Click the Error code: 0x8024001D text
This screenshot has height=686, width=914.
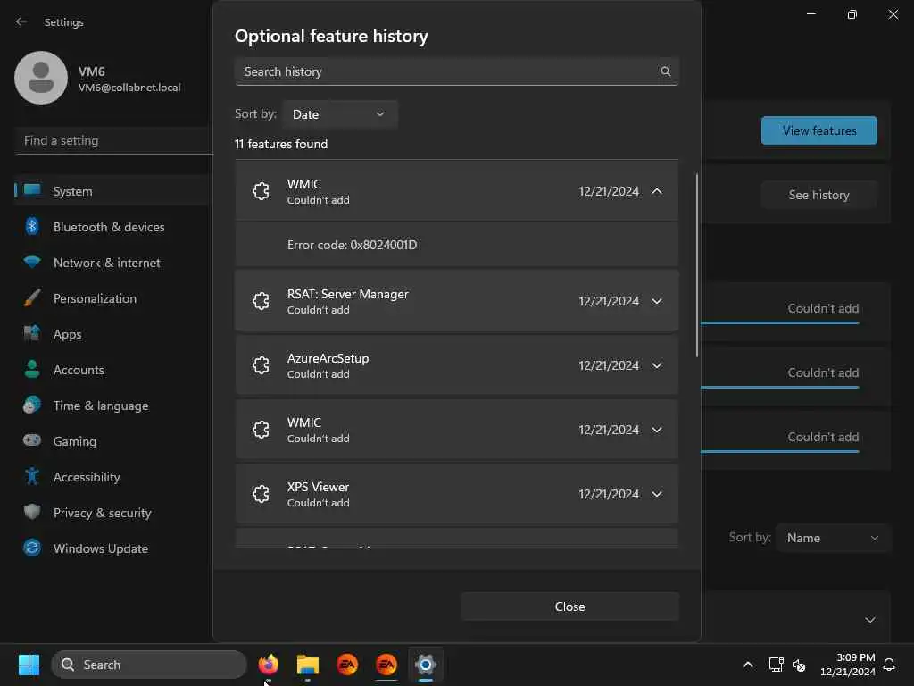pos(352,245)
